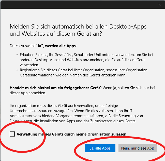
Task: Click bold question 'Handelt es sich hierbei'
Action: [x=56, y=88]
